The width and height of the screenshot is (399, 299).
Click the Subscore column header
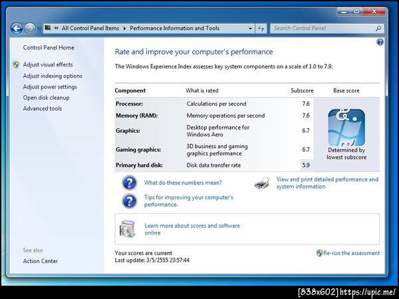[302, 90]
